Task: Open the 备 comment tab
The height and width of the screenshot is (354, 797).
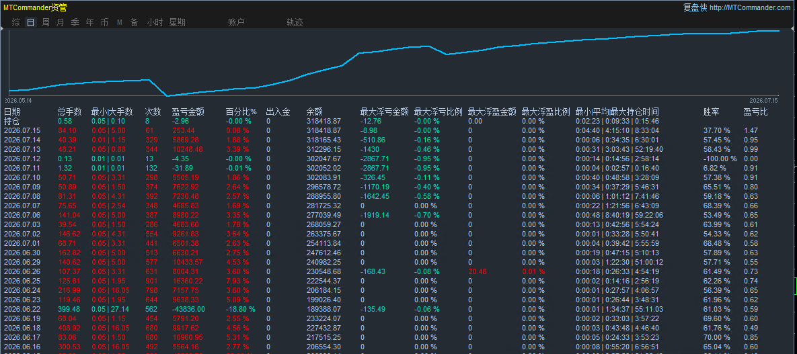Action: pos(135,22)
